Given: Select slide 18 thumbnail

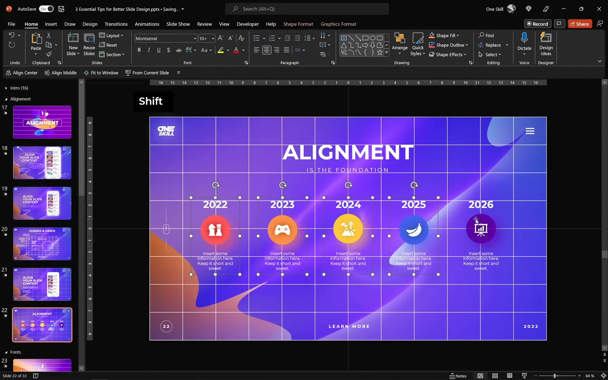Looking at the screenshot, I should 42,163.
